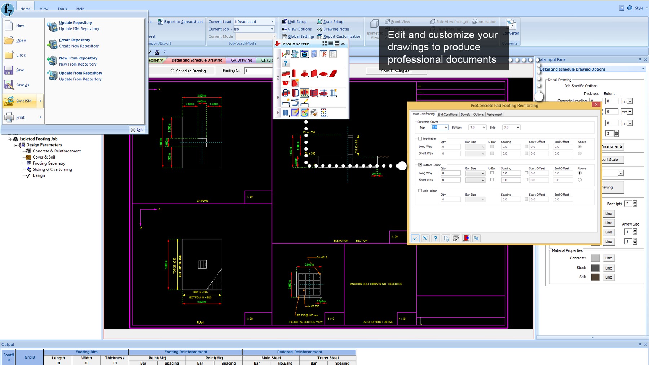Image resolution: width=649 pixels, height=365 pixels.
Task: Tick the Bottom Rebar Short Way U-Bar checkbox
Action: [x=492, y=179]
